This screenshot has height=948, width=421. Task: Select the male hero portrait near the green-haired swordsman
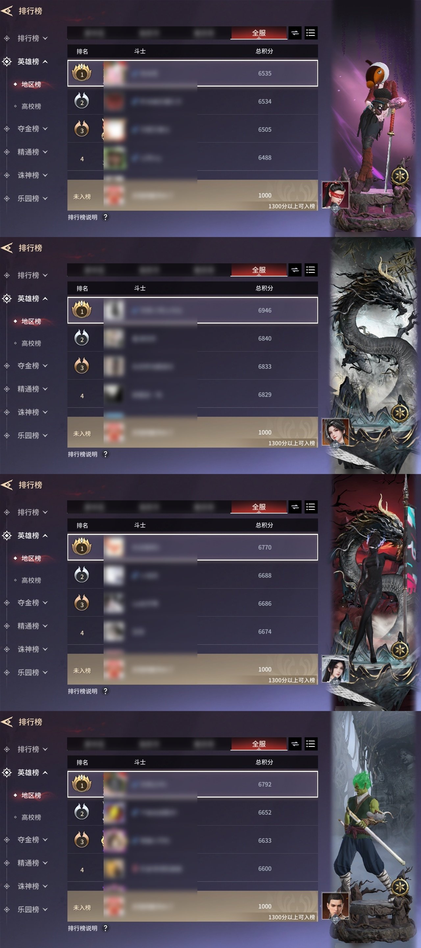coord(335,906)
